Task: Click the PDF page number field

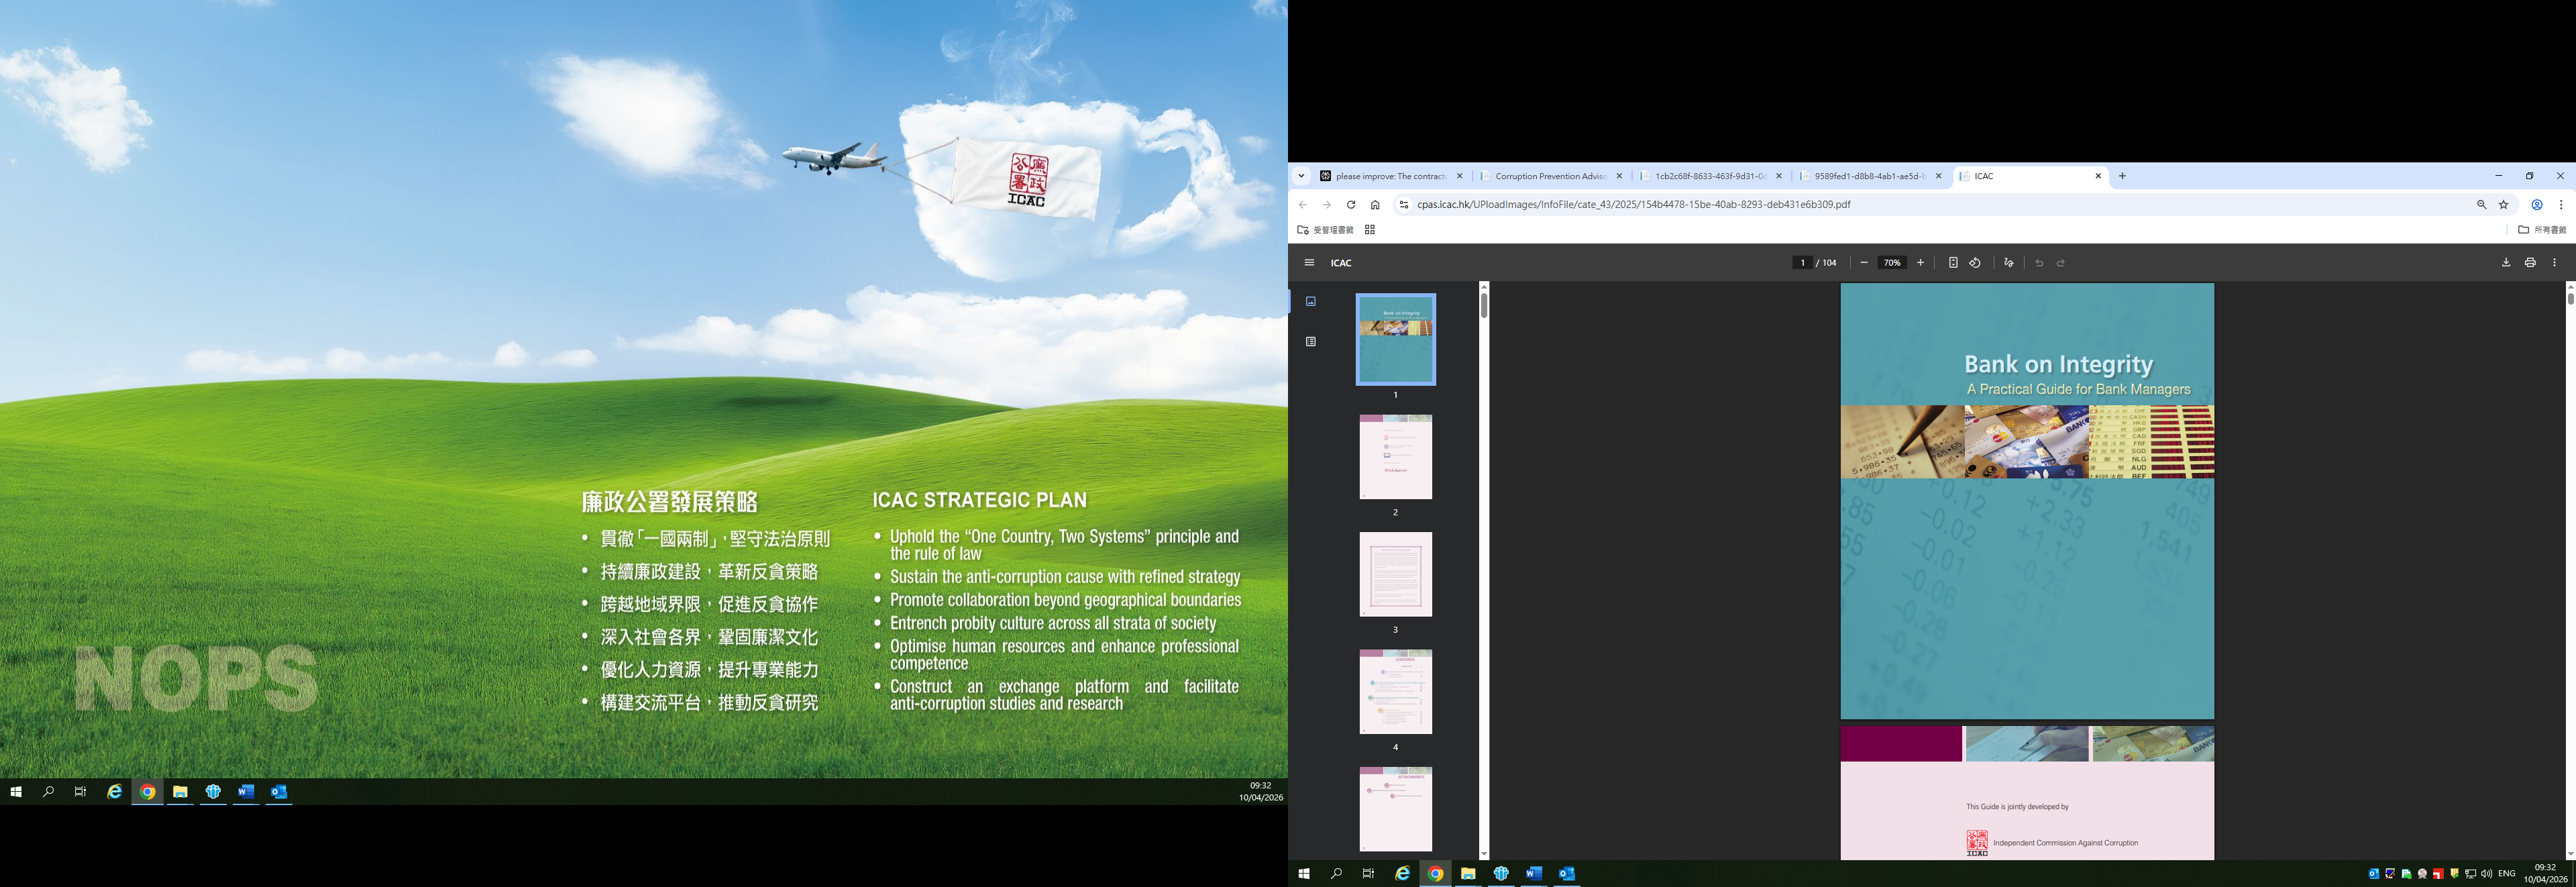Action: [x=1803, y=263]
